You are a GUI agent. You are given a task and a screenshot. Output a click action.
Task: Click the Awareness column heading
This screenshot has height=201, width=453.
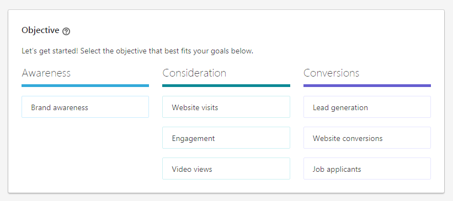[x=46, y=73]
